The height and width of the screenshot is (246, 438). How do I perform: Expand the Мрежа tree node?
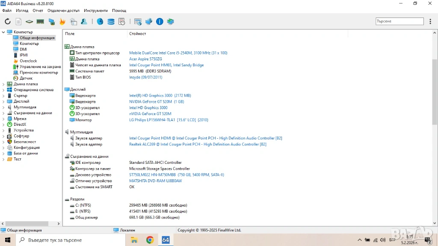pos(3,119)
